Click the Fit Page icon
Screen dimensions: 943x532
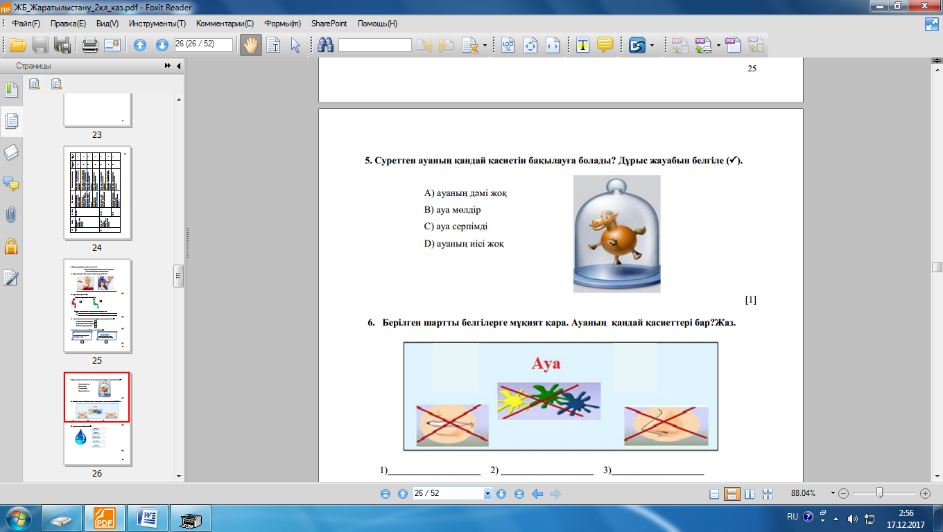coord(530,46)
